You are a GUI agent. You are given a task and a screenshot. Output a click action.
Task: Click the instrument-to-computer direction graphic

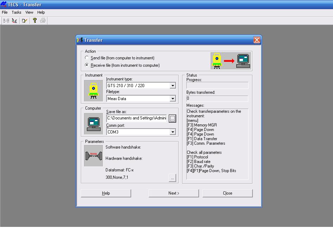tap(231, 61)
